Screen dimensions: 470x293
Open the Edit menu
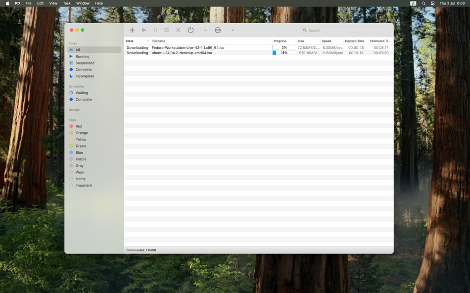[40, 3]
